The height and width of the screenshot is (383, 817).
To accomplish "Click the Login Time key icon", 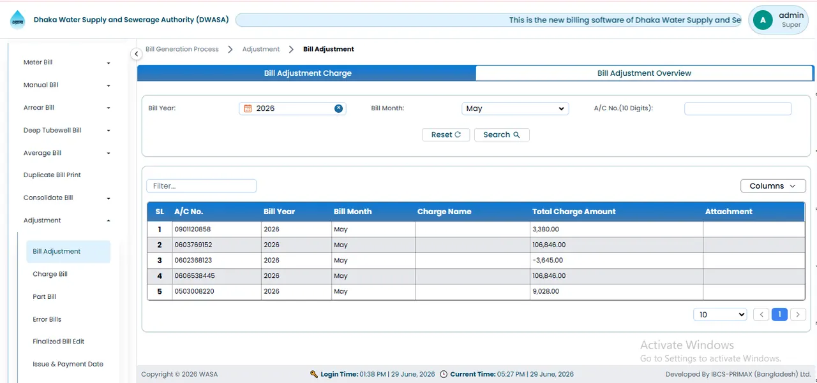I will coord(314,374).
